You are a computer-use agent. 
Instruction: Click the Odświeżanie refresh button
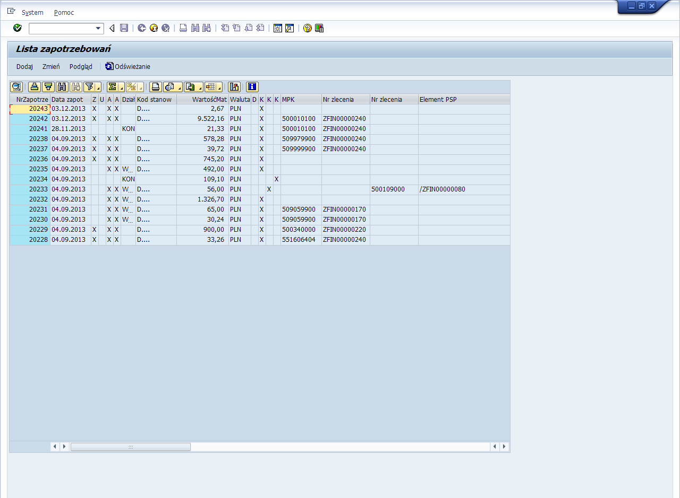pyautogui.click(x=127, y=66)
